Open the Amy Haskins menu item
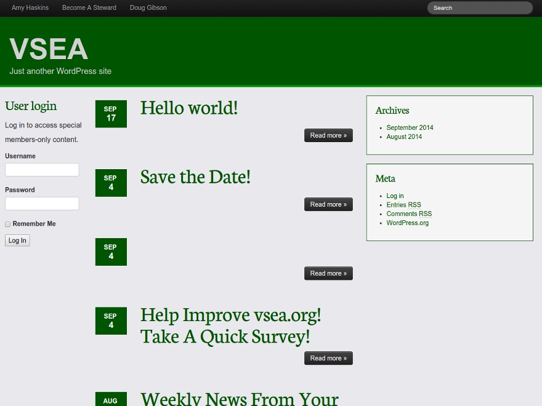The height and width of the screenshot is (406, 542). click(x=30, y=7)
